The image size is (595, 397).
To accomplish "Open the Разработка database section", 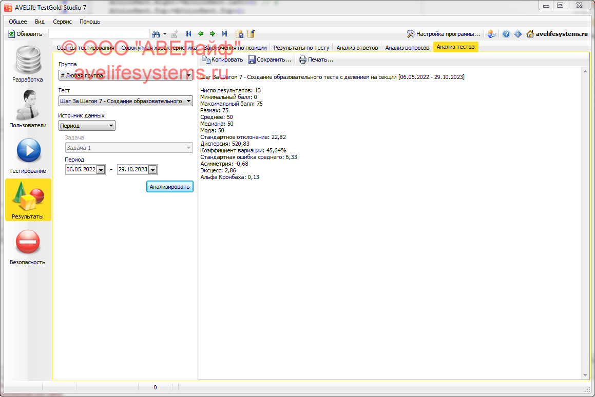I will coord(28,64).
